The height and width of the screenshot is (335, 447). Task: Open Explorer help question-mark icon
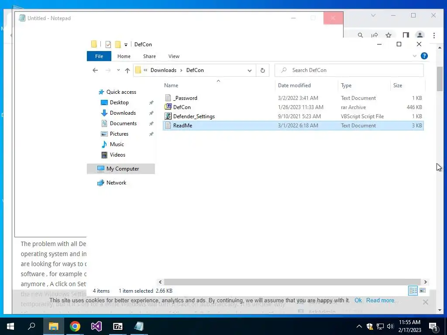point(424,56)
